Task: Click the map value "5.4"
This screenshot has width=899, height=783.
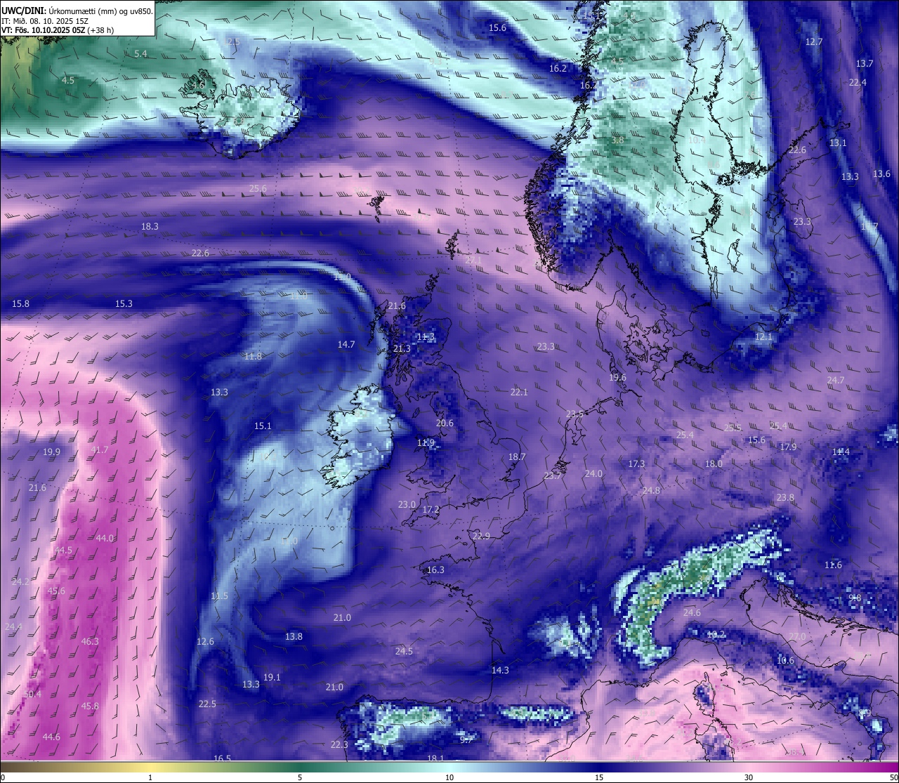Action: coord(140,54)
